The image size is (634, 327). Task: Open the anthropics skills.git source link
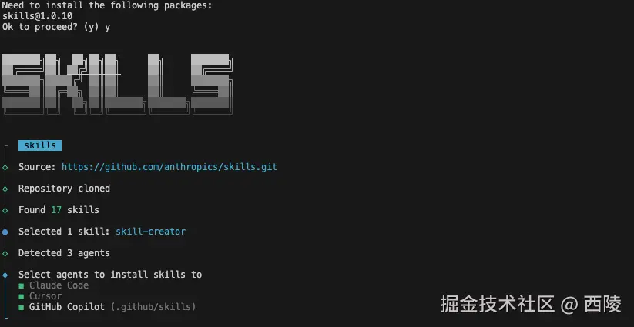tap(169, 167)
